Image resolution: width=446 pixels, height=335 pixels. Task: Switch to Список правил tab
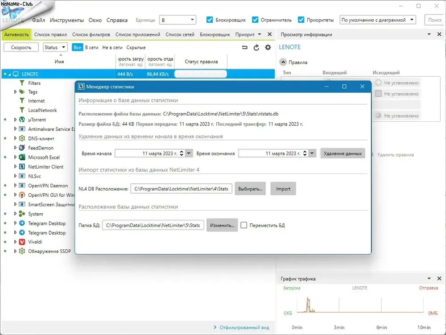[50, 34]
